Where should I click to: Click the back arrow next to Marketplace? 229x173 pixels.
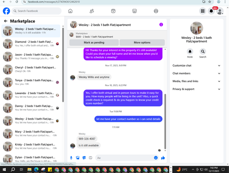click(x=5, y=21)
